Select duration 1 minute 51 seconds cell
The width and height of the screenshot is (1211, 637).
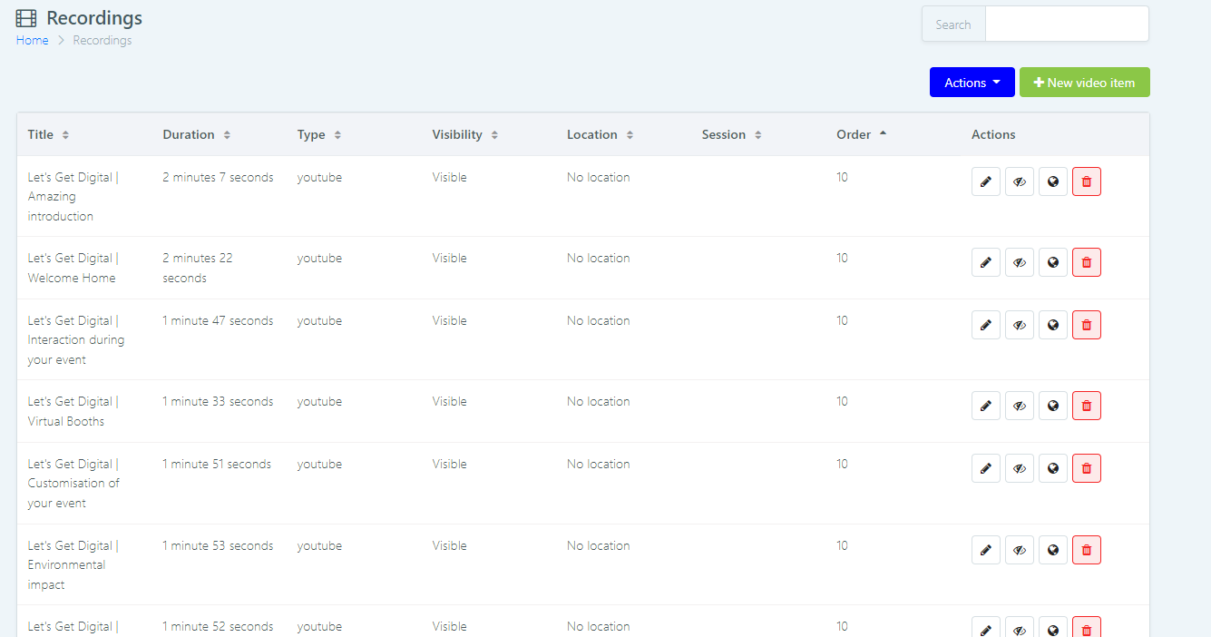[217, 464]
